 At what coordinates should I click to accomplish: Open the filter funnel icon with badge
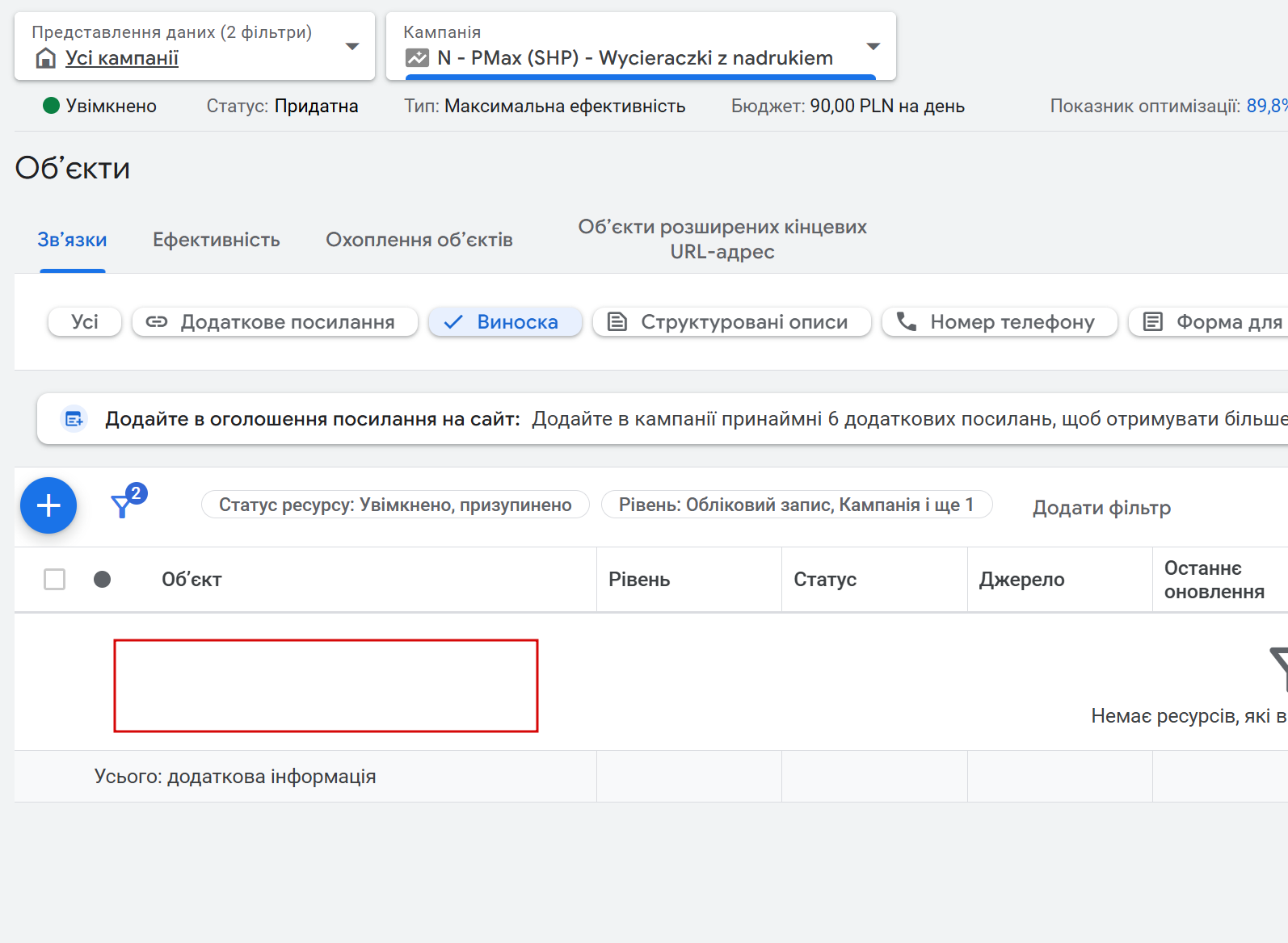pyautogui.click(x=123, y=505)
